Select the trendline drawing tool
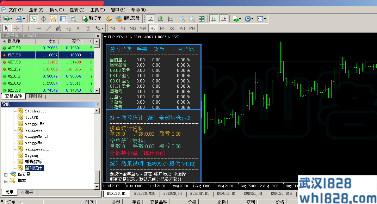Viewport: 377px width, 204px height. tap(49, 28)
